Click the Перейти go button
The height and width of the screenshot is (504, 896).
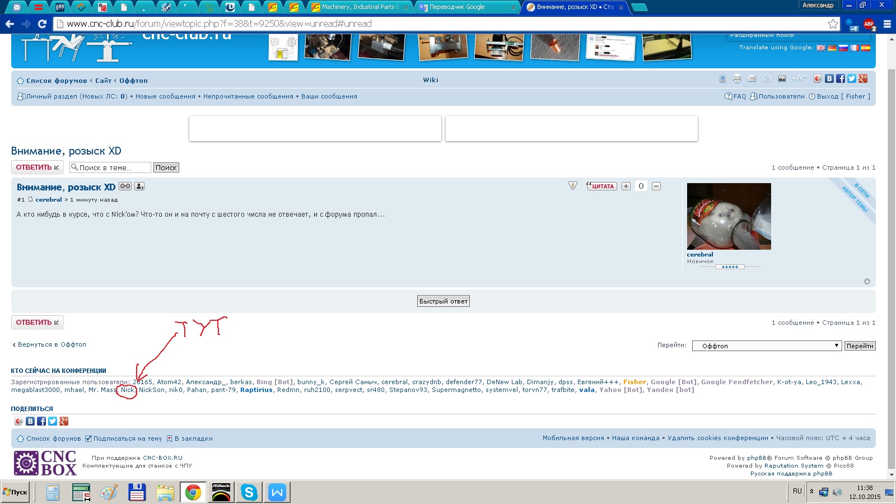tap(860, 346)
